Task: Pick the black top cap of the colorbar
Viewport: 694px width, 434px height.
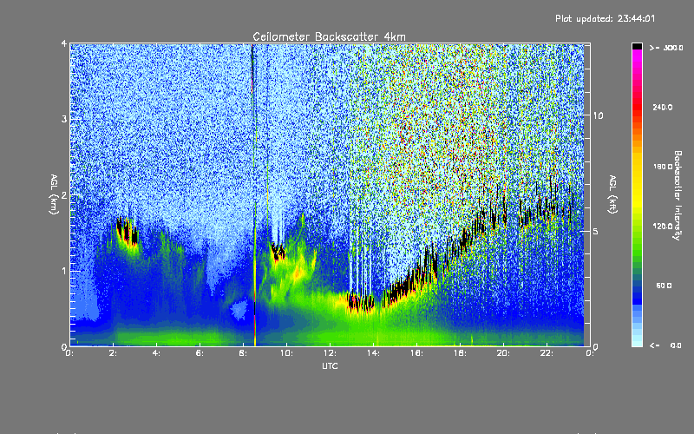Action: 637,46
